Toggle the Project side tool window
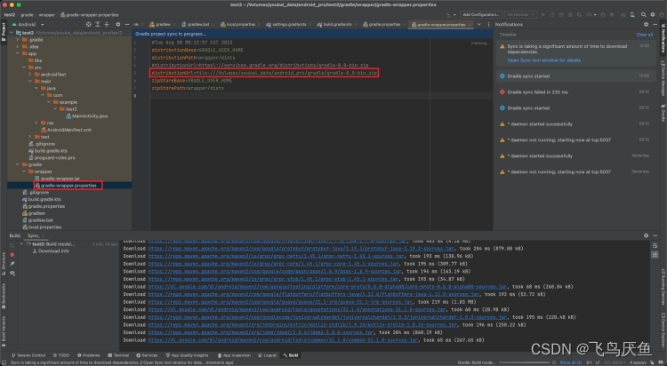 click(4, 31)
